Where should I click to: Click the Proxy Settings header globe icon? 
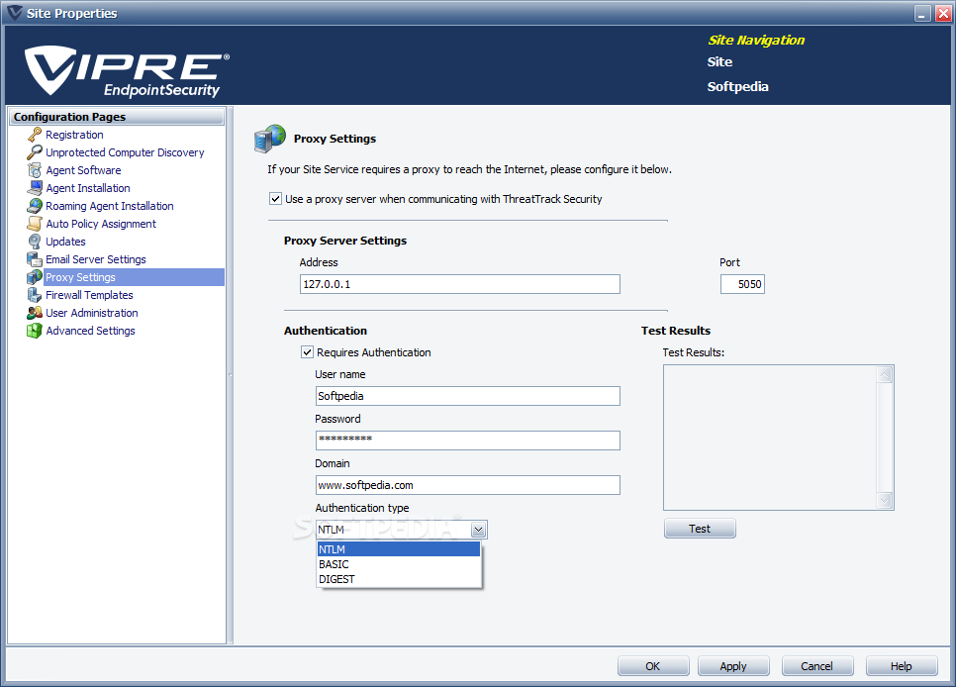[x=269, y=139]
